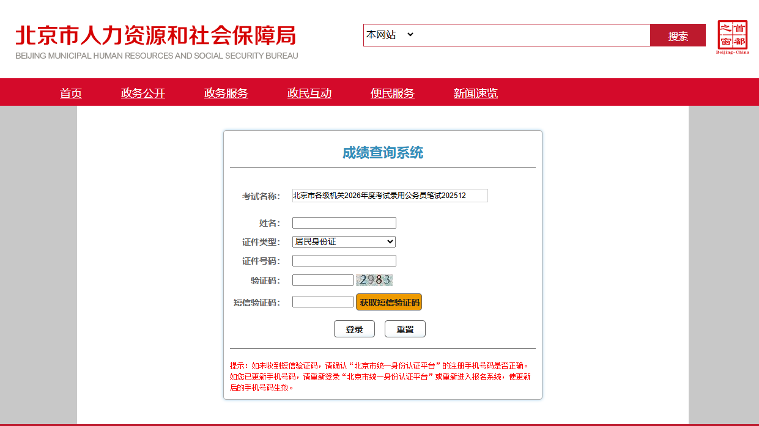Open the 首页 navigation item

click(71, 93)
